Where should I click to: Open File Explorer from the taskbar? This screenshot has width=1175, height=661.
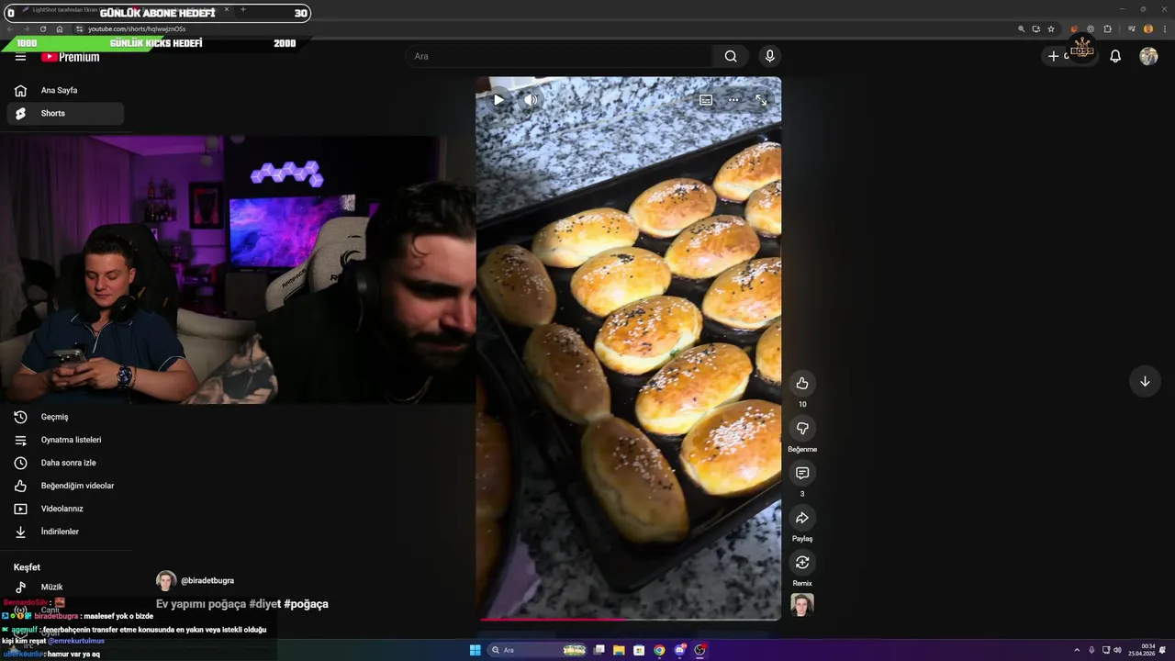619,650
